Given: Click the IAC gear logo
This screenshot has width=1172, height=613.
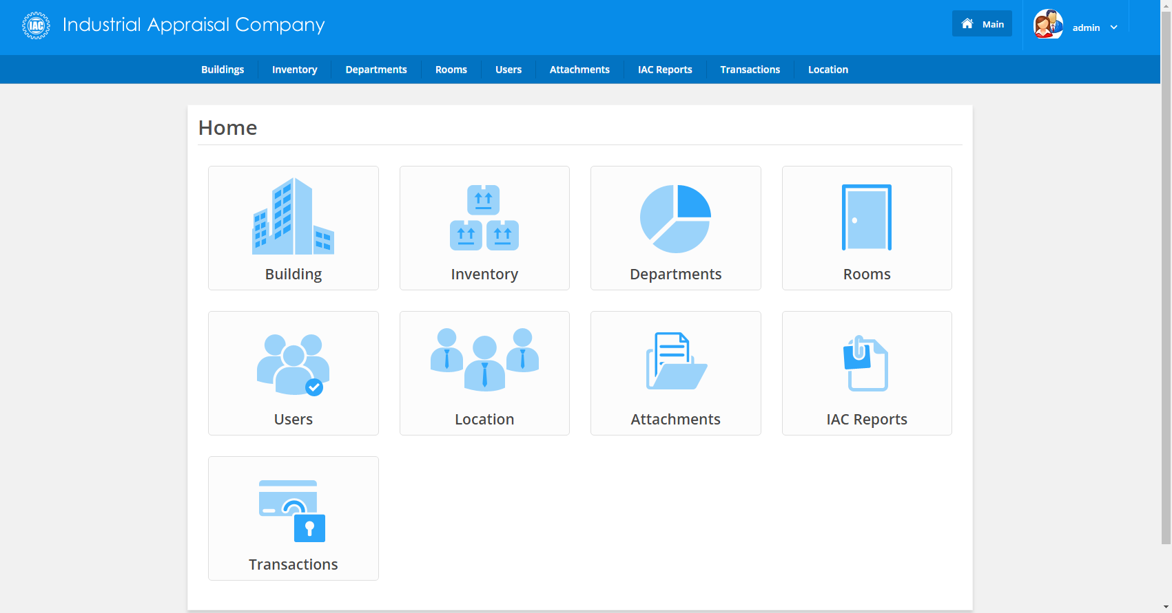Looking at the screenshot, I should click(36, 25).
